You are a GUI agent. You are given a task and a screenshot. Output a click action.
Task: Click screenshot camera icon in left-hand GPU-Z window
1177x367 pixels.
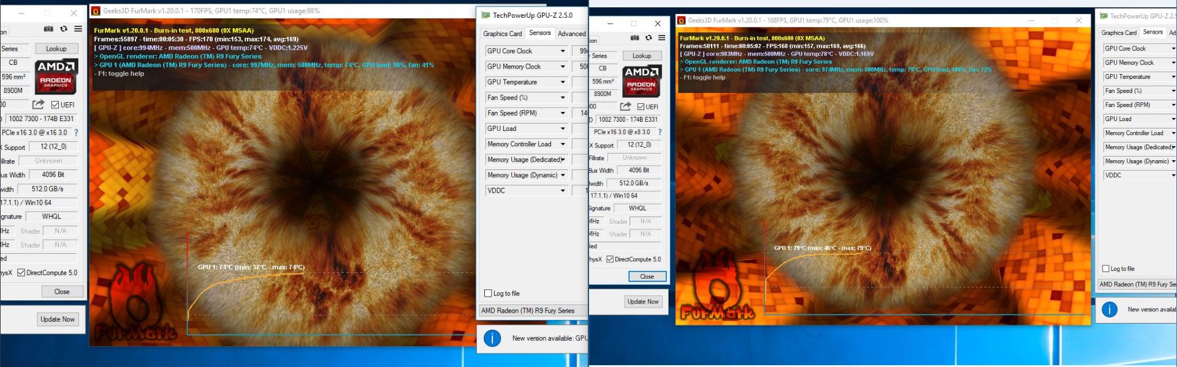[x=48, y=29]
